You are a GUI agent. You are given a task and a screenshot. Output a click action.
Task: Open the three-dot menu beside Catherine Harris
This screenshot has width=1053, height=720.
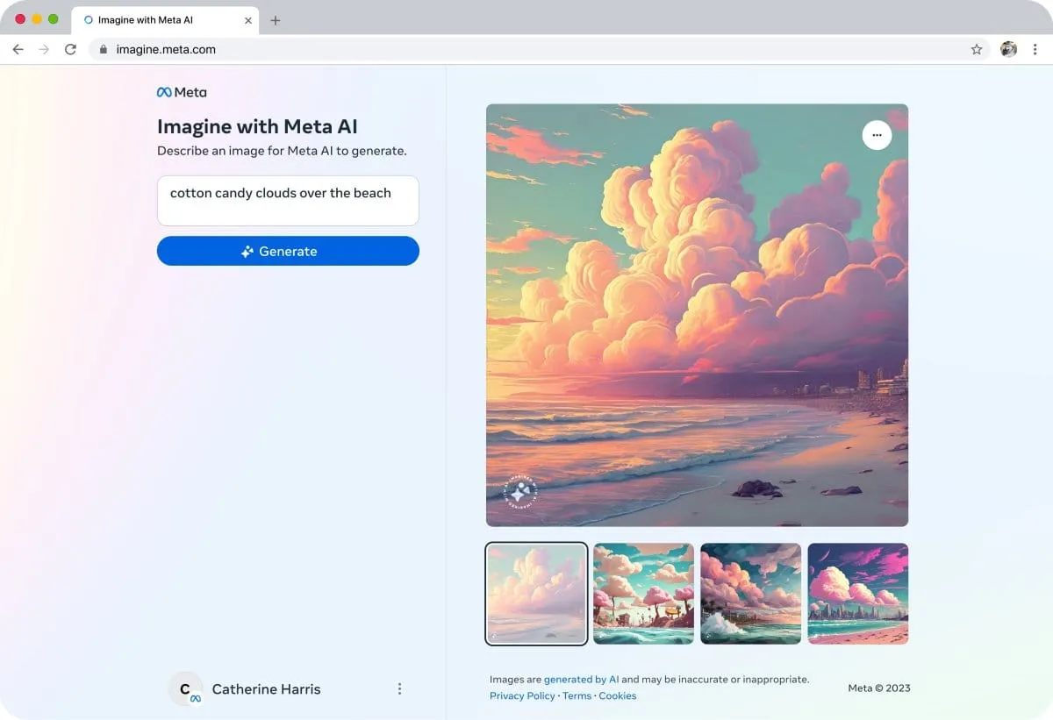coord(399,689)
